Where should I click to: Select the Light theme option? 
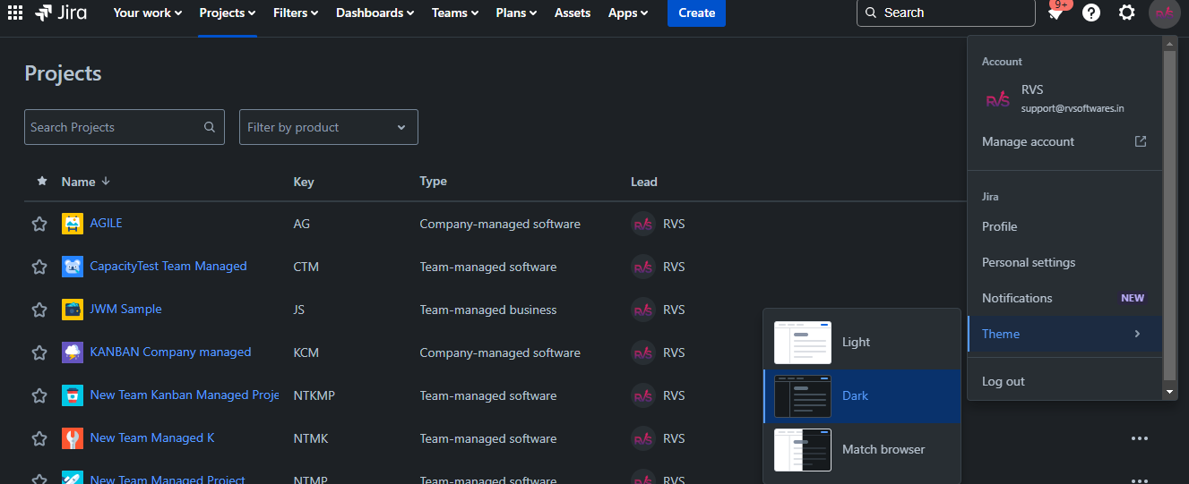pos(862,343)
